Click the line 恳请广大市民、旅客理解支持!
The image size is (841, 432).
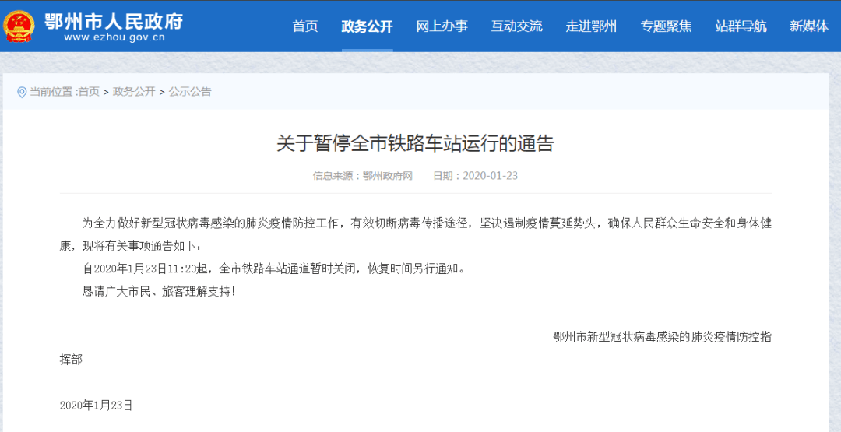(x=158, y=292)
